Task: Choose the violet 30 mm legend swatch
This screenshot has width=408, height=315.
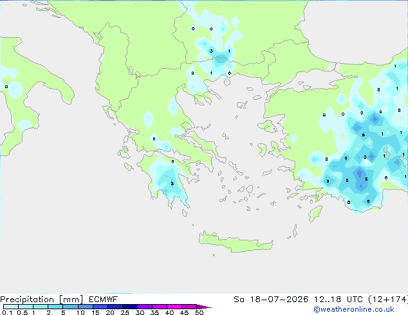Action: click(145, 307)
